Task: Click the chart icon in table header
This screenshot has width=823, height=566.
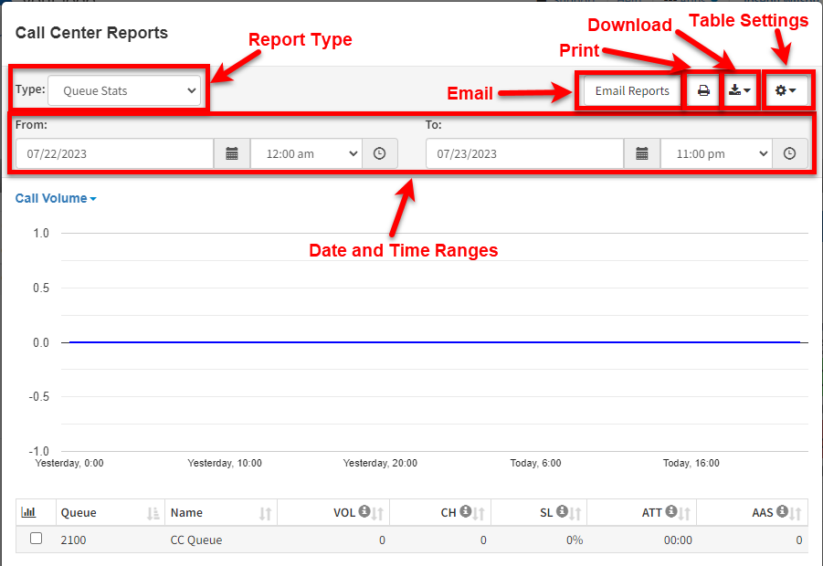Action: point(29,512)
